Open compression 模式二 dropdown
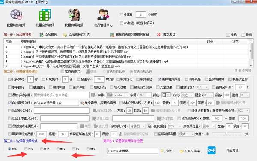Image resolution: width=257 pixels, height=161 pixels. (x=186, y=134)
